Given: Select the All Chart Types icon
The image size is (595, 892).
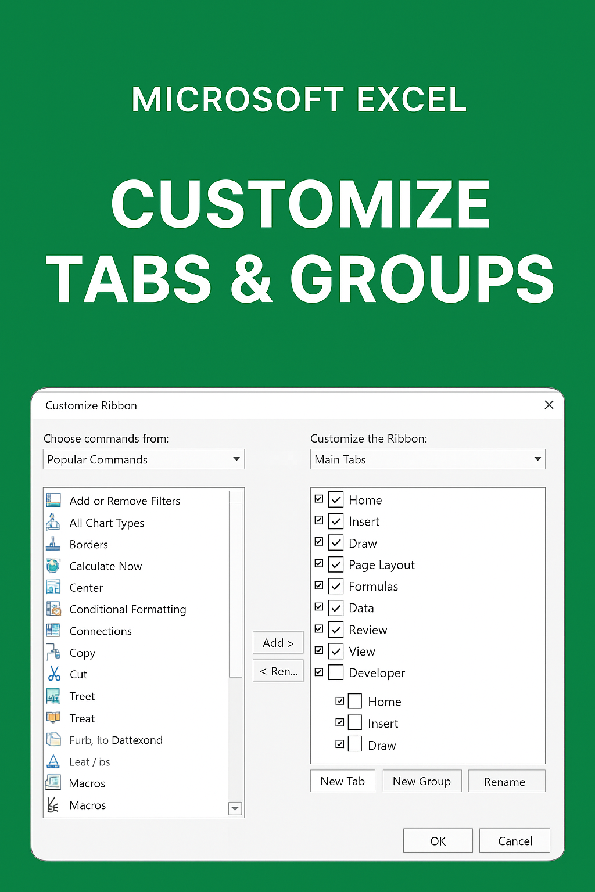Looking at the screenshot, I should tap(53, 522).
